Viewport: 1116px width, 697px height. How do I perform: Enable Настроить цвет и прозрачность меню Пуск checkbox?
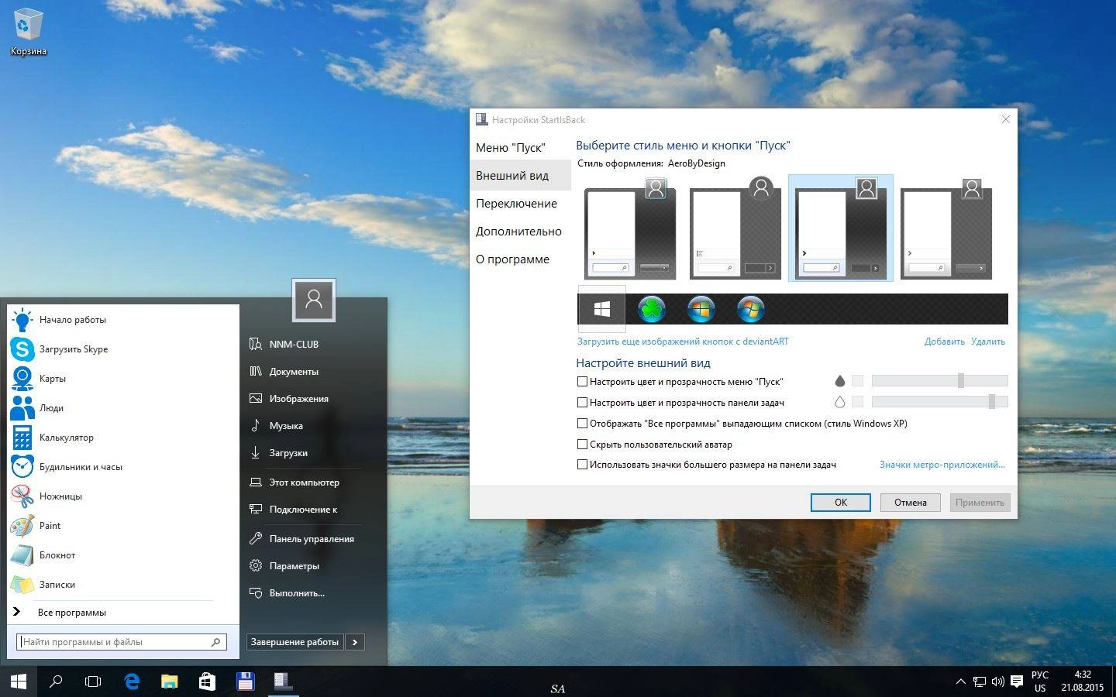pos(582,382)
